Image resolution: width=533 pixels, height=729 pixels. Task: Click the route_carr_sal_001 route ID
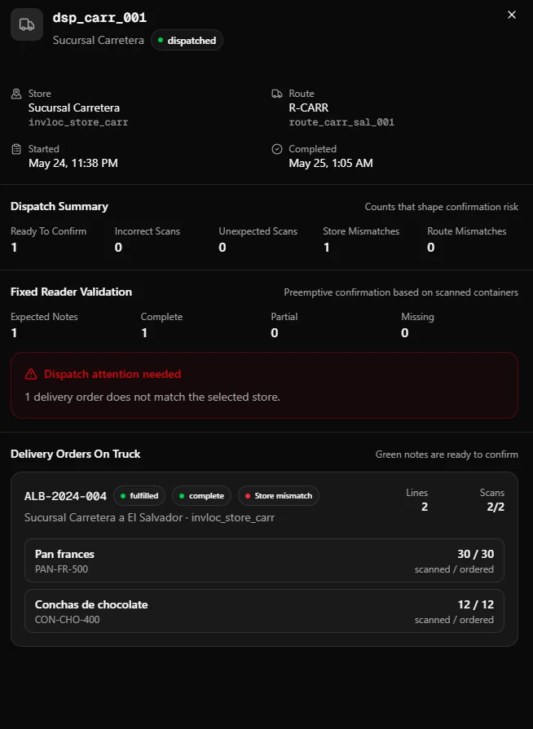tap(341, 122)
